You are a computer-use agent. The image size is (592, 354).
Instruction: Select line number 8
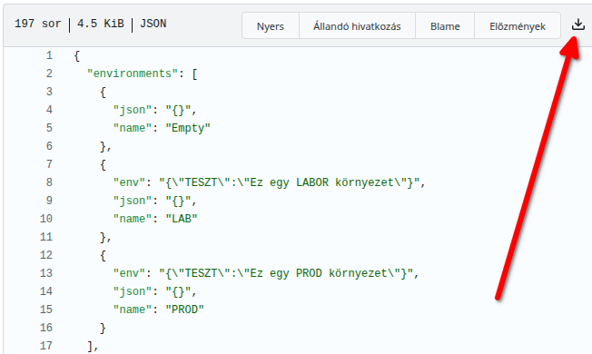[49, 182]
